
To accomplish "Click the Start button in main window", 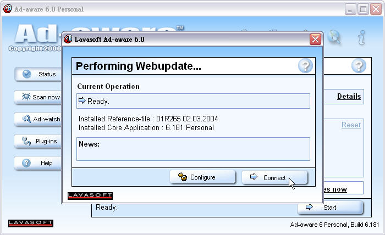I will (x=330, y=208).
